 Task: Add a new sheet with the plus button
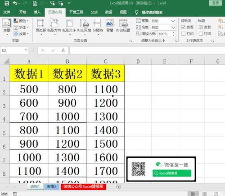(x=118, y=187)
